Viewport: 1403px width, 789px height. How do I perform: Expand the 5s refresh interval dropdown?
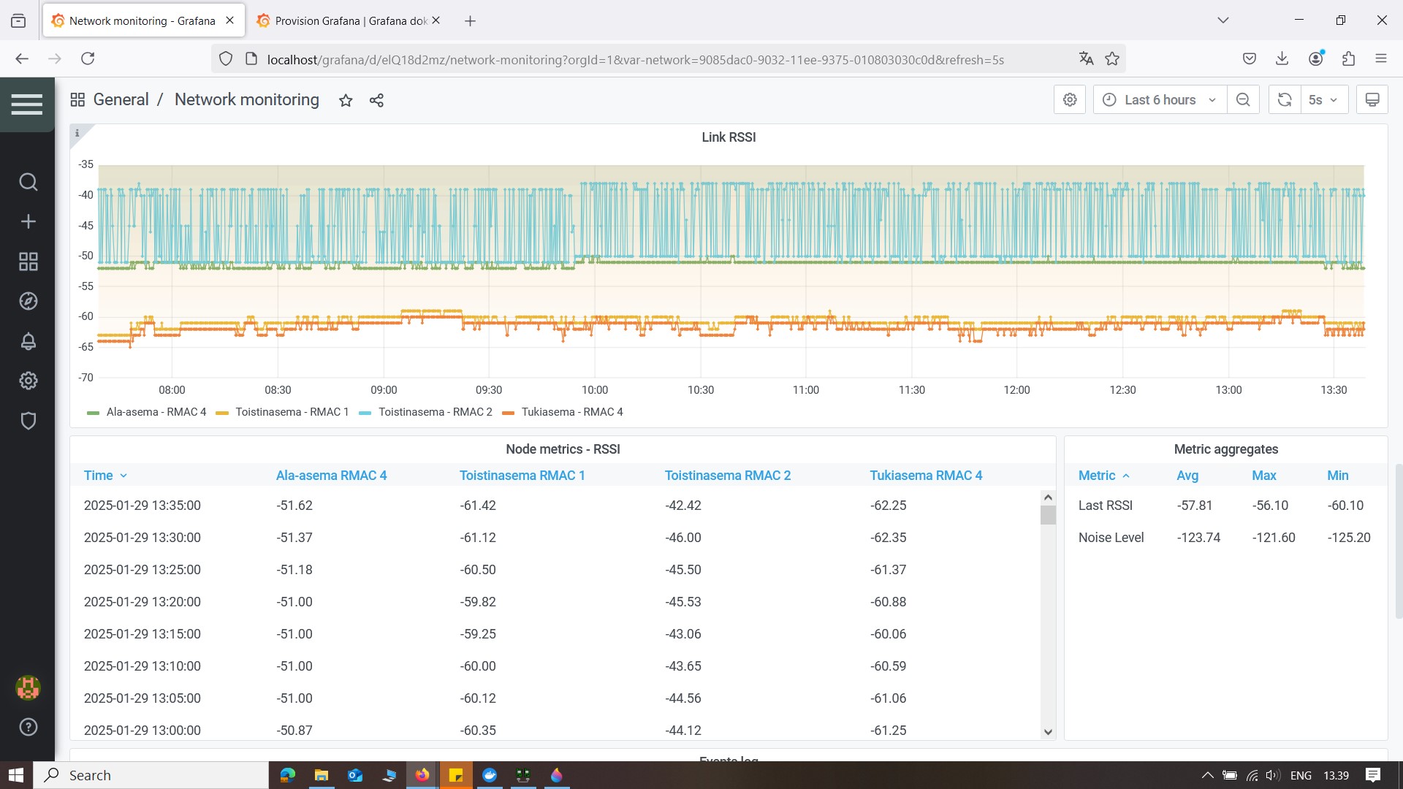pyautogui.click(x=1324, y=99)
